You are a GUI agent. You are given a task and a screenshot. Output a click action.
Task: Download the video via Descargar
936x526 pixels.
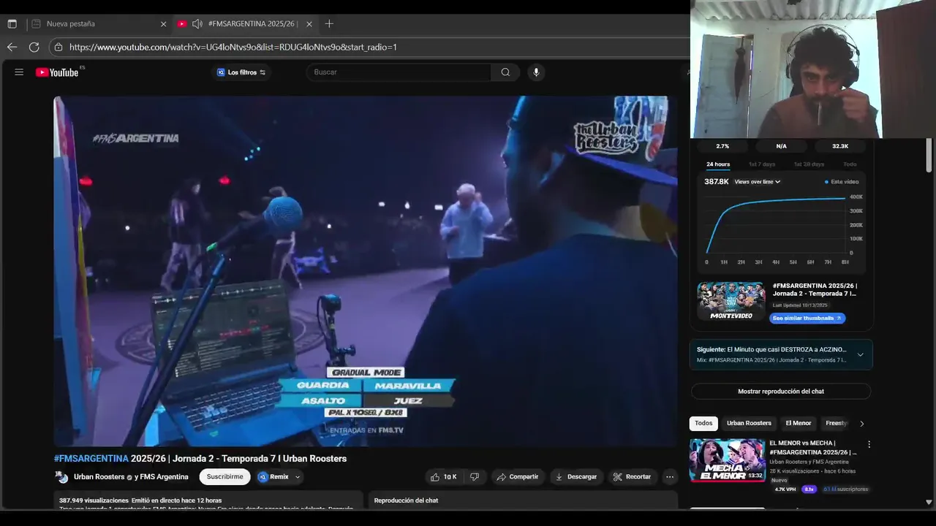576,477
